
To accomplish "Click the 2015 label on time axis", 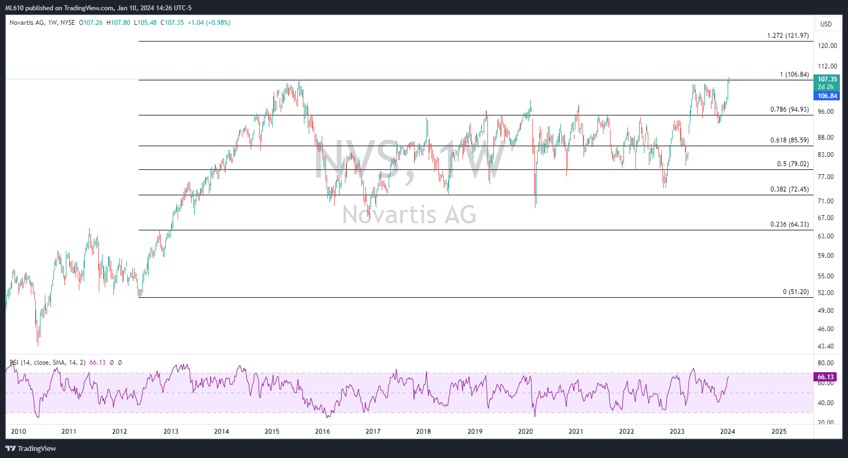I will 272,432.
